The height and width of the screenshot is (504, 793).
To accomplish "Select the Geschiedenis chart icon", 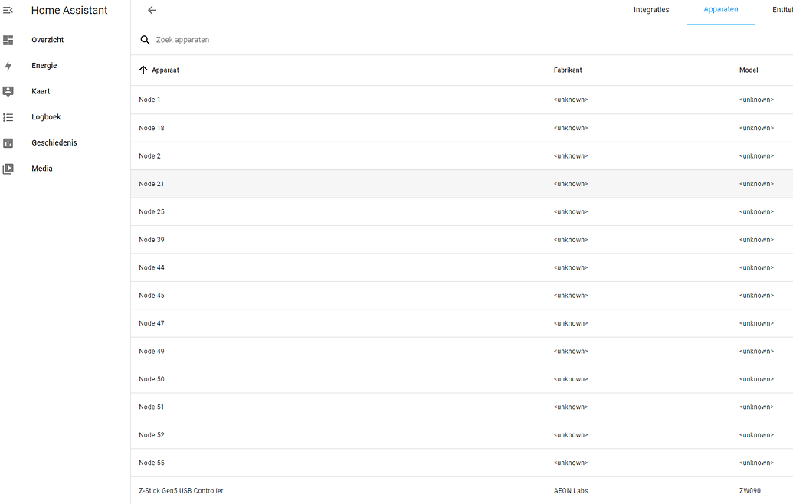I will tap(8, 142).
